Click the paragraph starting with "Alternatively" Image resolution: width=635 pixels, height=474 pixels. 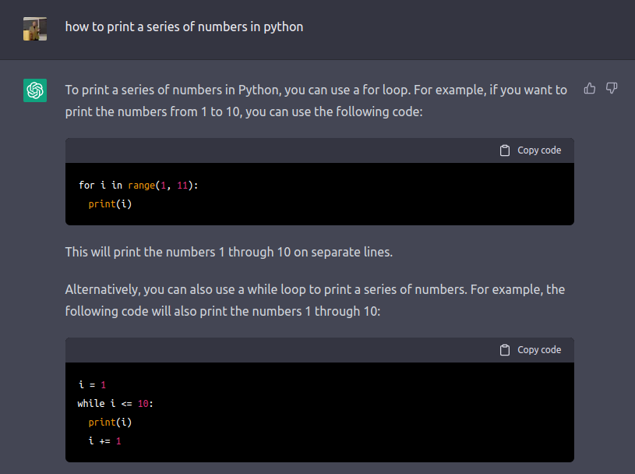(315, 301)
